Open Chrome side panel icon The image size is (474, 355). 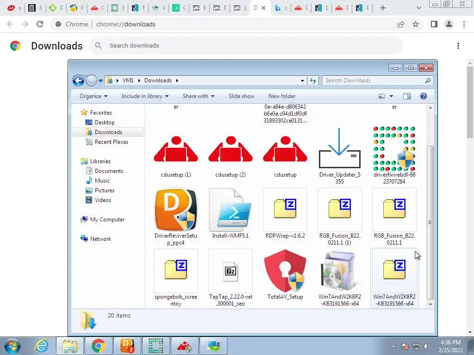coord(434,24)
